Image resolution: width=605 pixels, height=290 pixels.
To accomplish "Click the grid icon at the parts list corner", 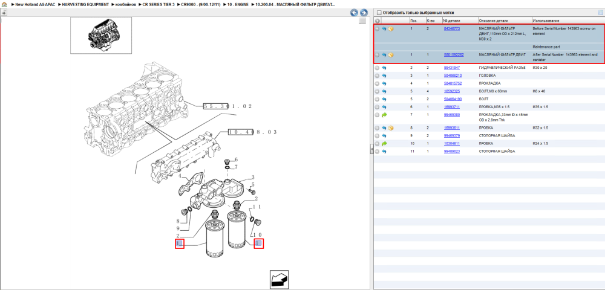I will (600, 12).
